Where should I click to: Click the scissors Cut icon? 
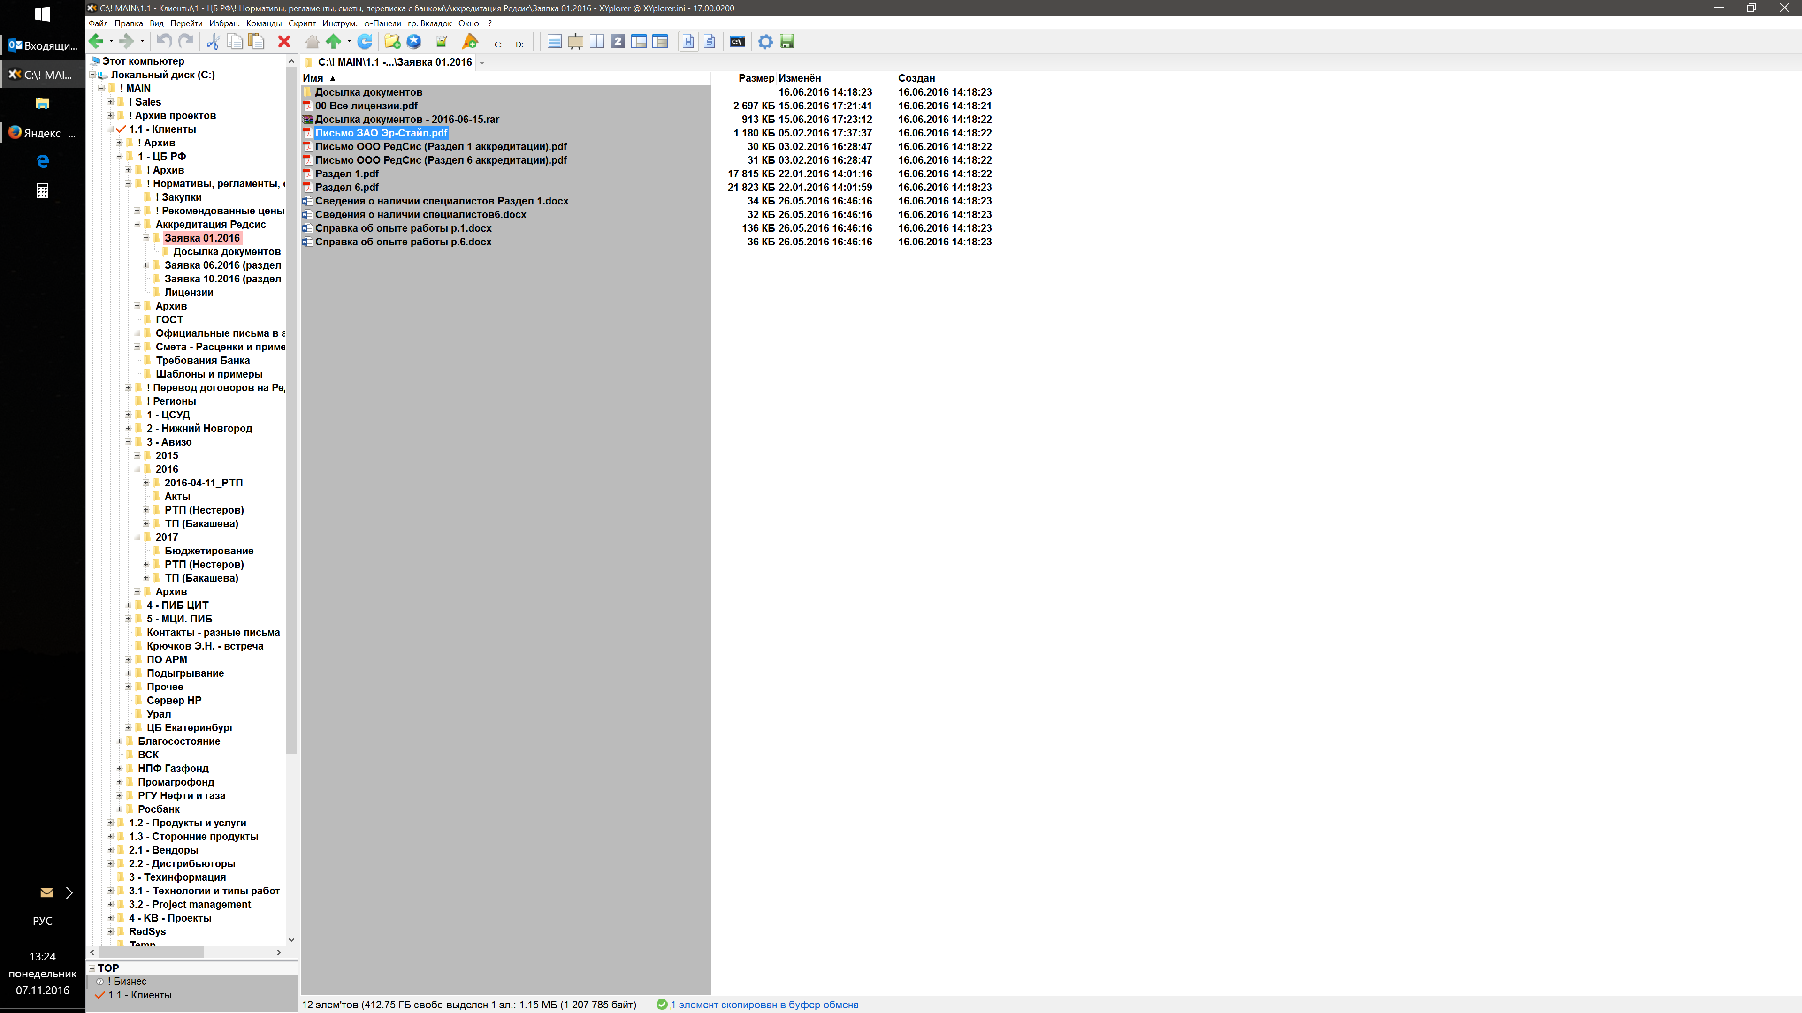[x=214, y=42]
